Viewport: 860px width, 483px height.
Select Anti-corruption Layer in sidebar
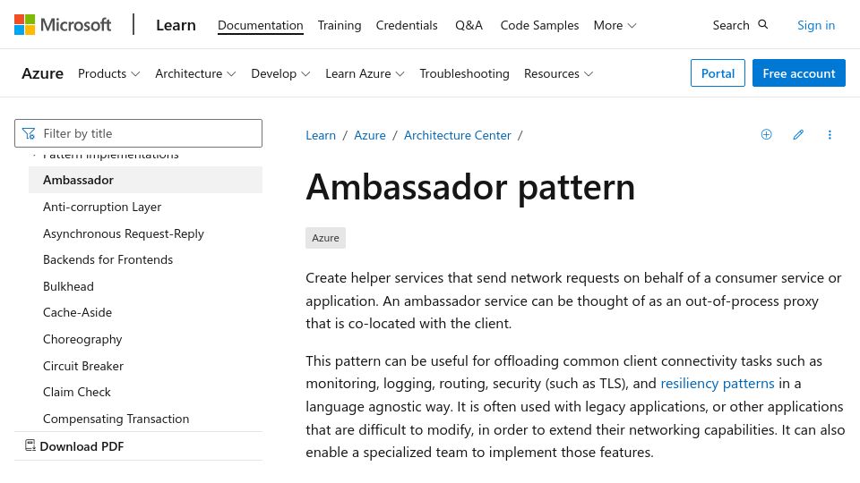(x=102, y=207)
